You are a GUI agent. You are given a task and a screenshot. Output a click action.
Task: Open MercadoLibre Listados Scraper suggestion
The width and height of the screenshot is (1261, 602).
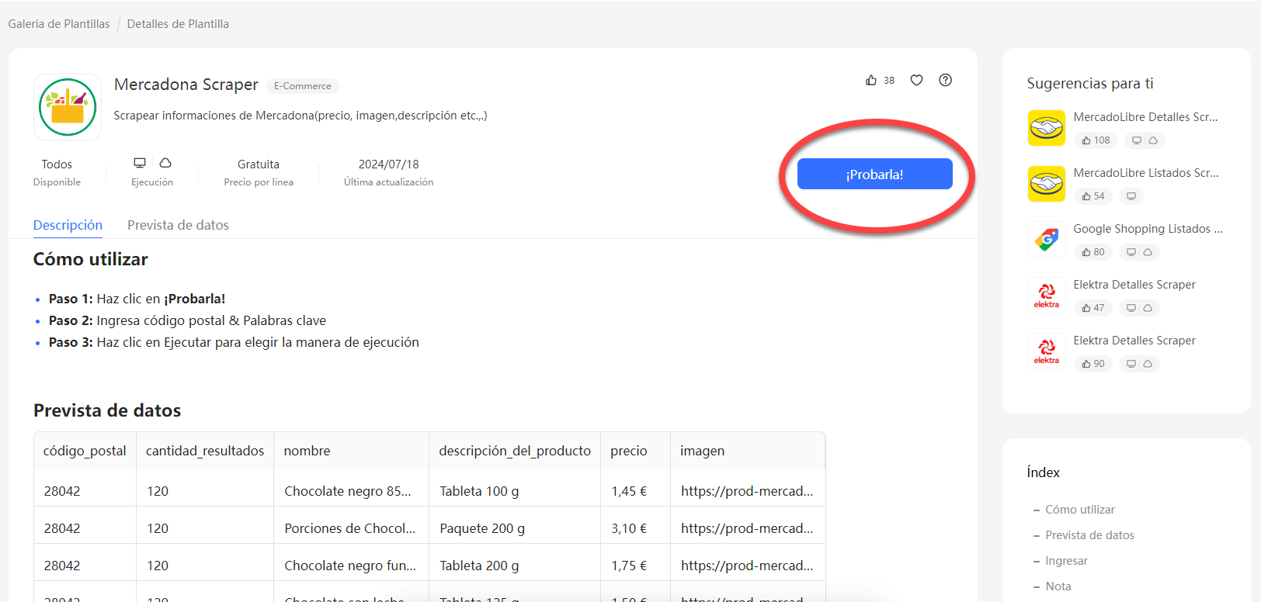tap(1146, 173)
